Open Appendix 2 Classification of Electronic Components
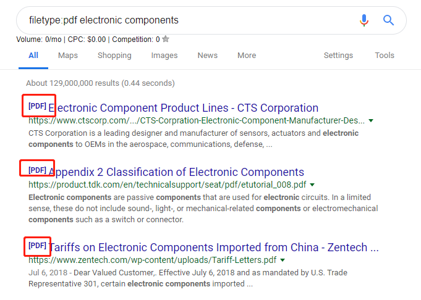This screenshot has height=300, width=421. 176,172
